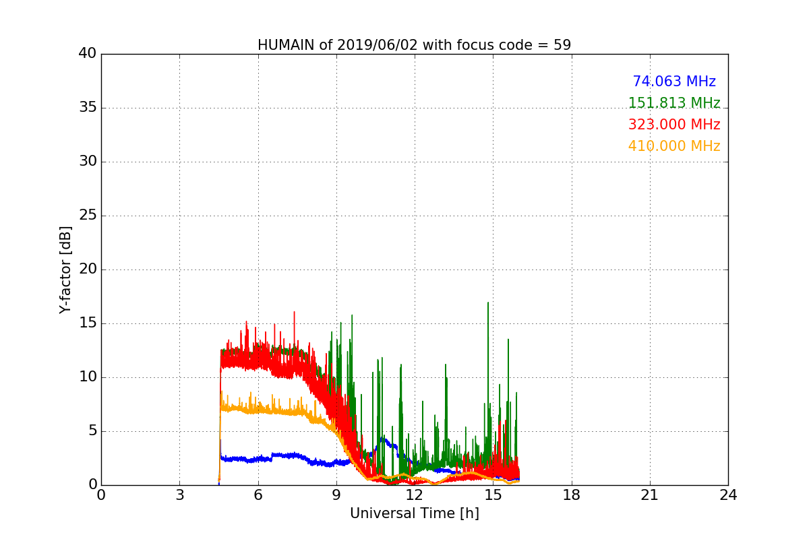
Task: Click the x-axis tick label 12
Action: click(x=415, y=495)
